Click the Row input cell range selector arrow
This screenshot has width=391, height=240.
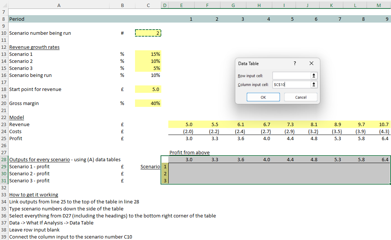pos(314,76)
